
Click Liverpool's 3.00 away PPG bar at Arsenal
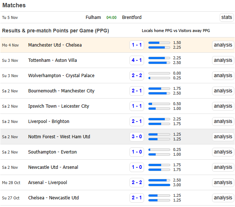159,185
